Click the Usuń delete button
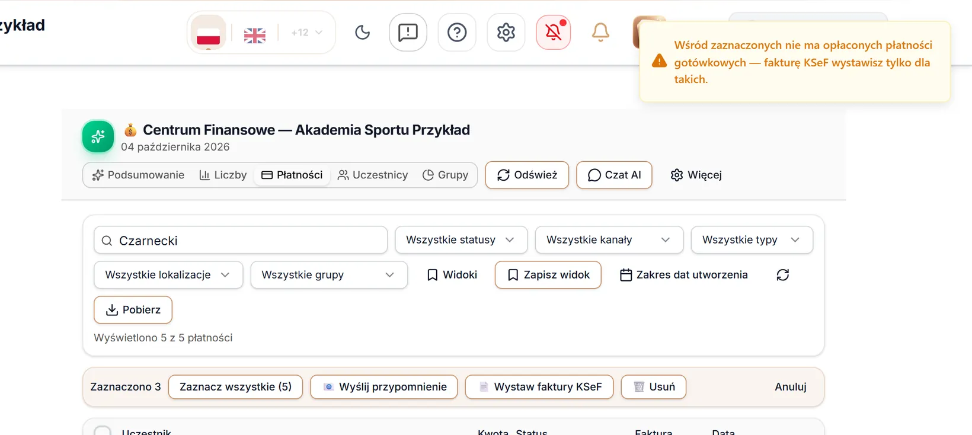The image size is (972, 435). tap(654, 387)
